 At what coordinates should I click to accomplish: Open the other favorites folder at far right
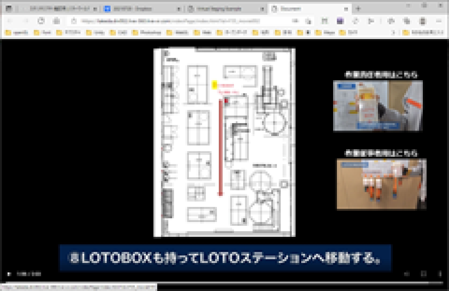point(423,33)
